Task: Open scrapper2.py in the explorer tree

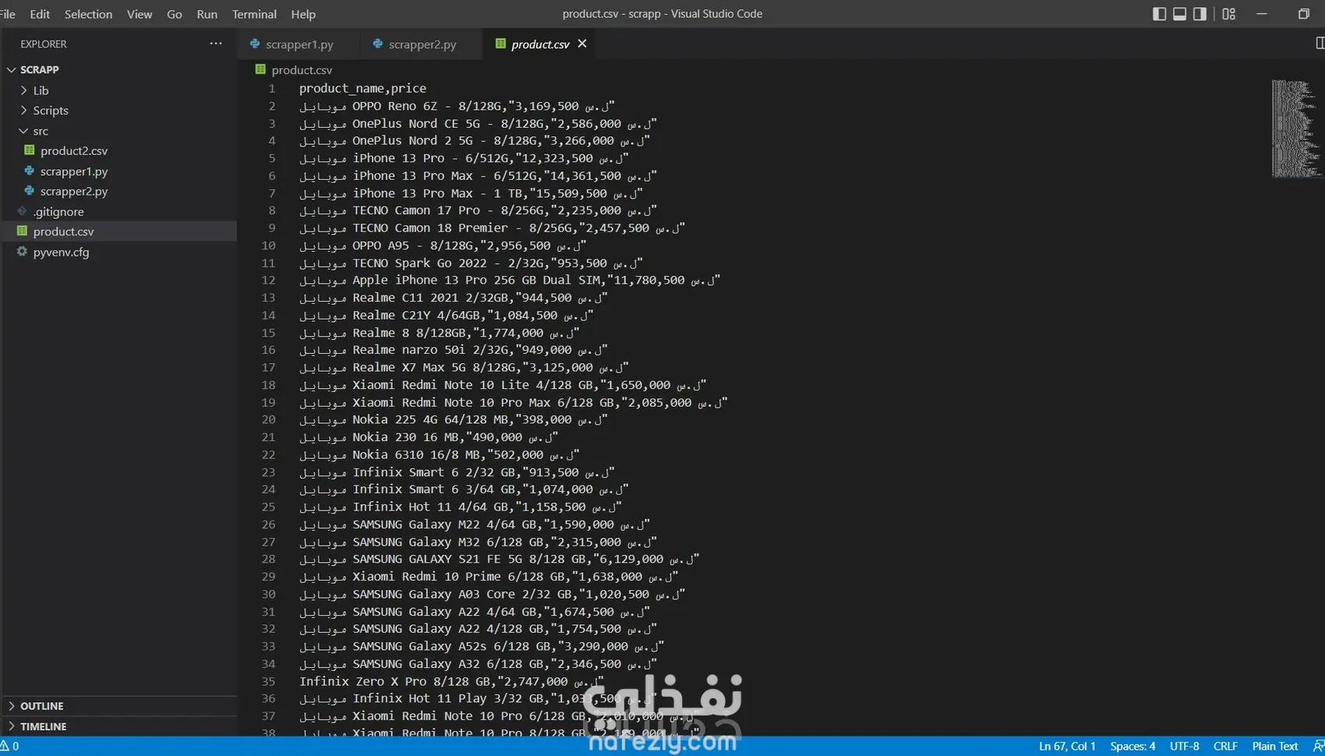Action: [74, 191]
